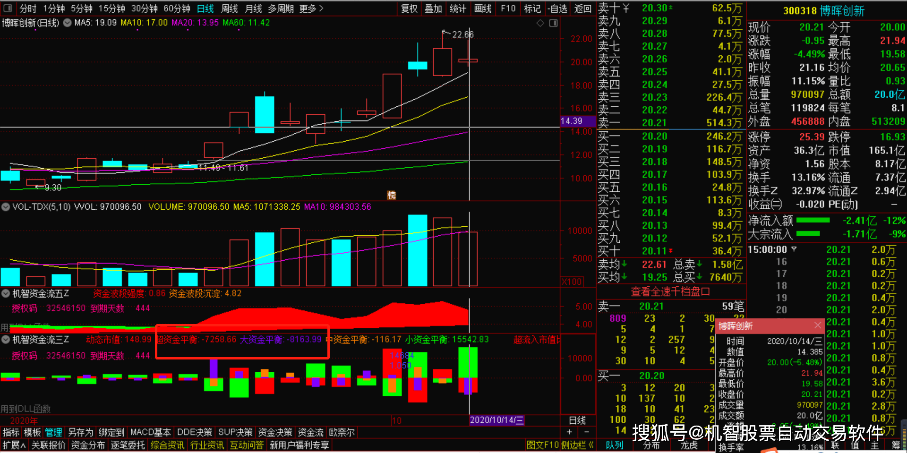Zoom out chart with minus icon
This screenshot has width=907, height=453.
(x=586, y=432)
